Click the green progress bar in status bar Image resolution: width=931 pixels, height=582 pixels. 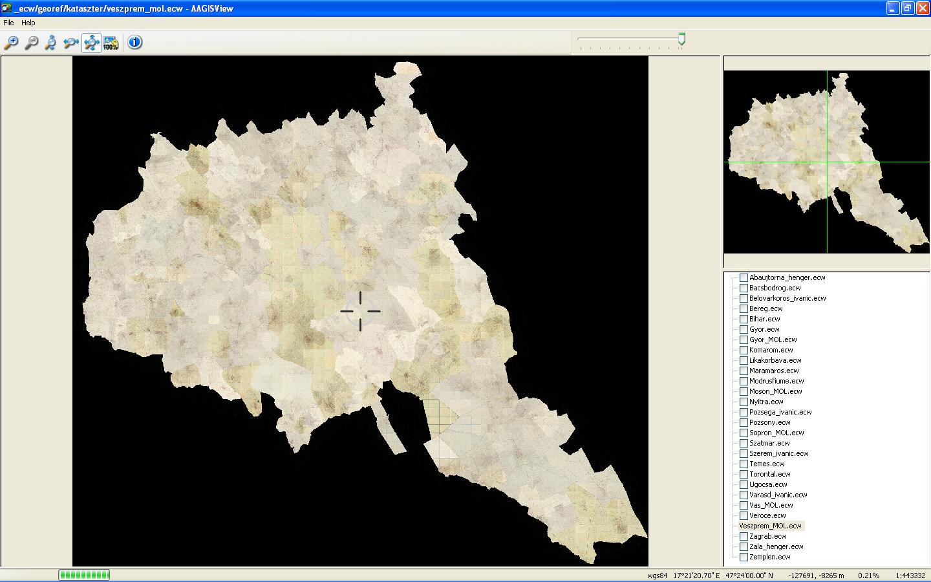click(x=84, y=575)
